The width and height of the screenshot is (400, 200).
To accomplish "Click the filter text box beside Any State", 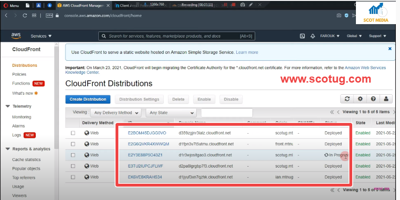I will (x=227, y=112).
